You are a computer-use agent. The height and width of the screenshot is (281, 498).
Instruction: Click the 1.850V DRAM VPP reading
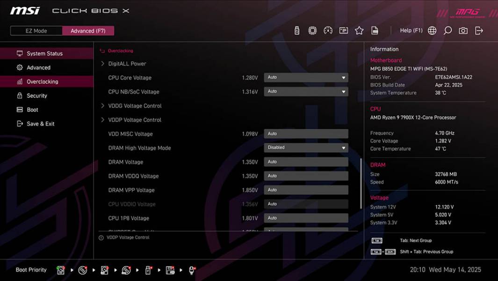point(250,190)
